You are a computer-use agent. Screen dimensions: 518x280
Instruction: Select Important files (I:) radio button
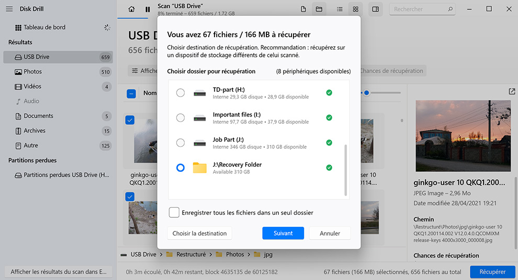click(181, 118)
